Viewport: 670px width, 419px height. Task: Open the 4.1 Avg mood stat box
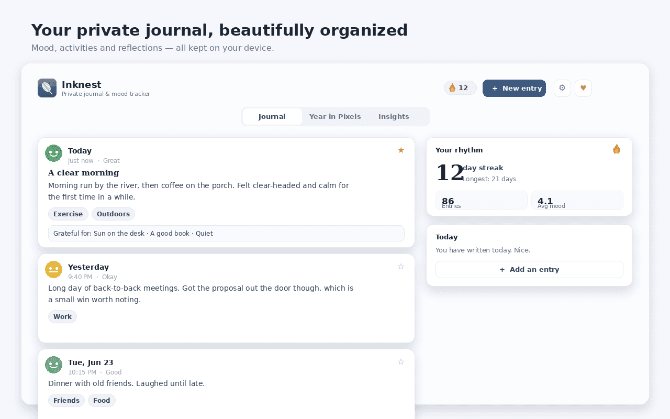tap(577, 200)
